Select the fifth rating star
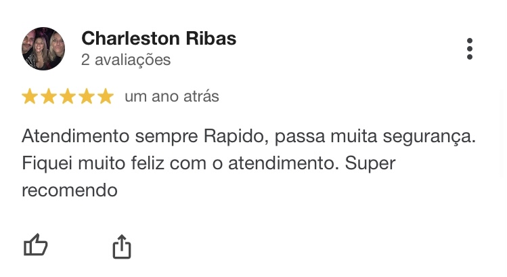 (x=106, y=96)
